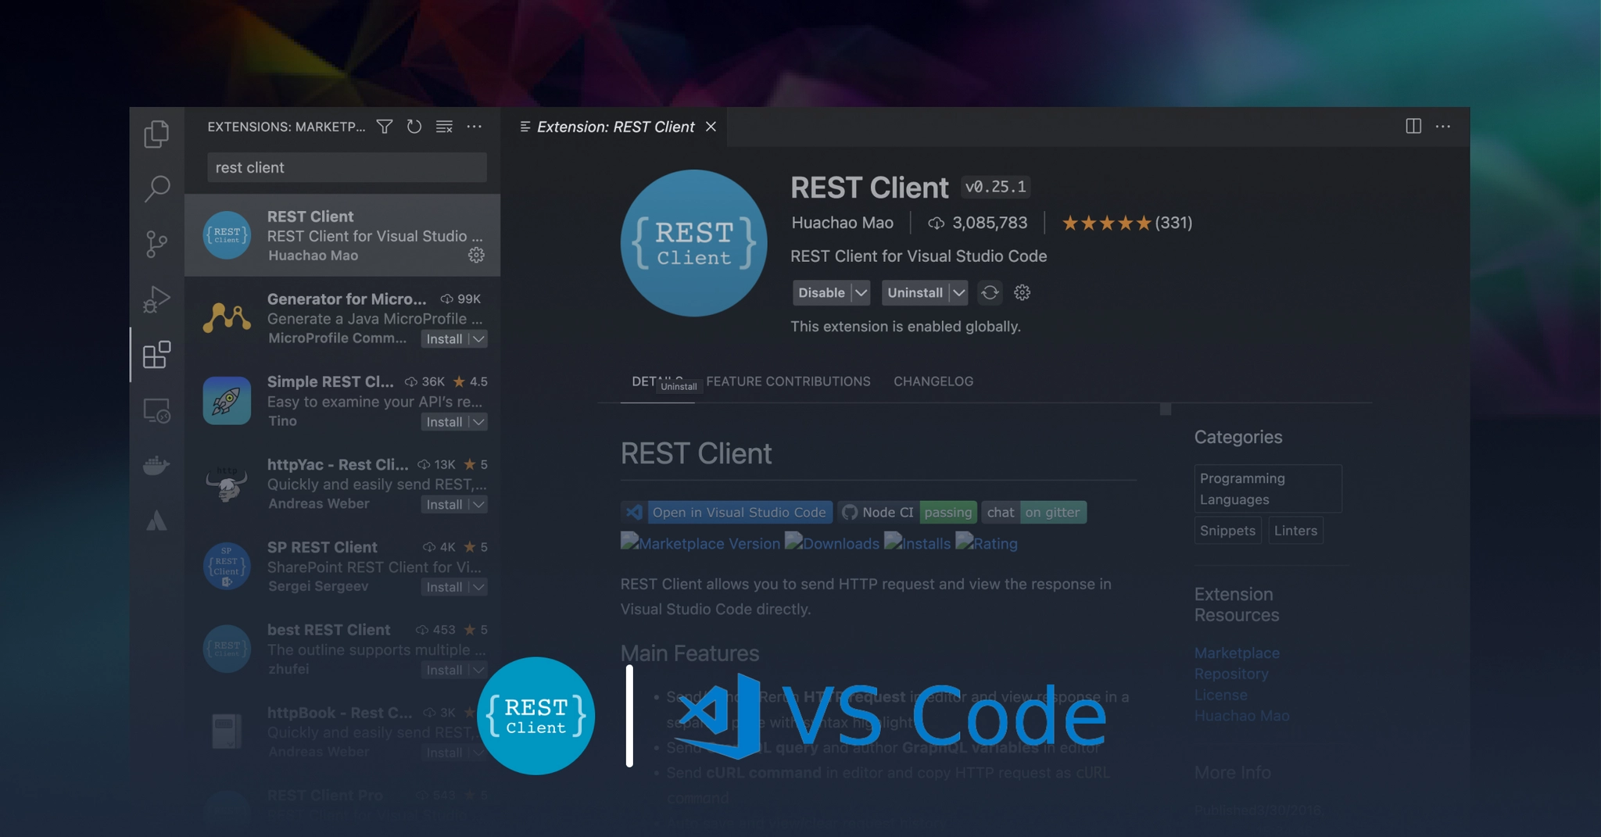Viewport: 1601px width, 837px height.
Task: Switch to the Feature Contributions tab
Action: click(x=787, y=381)
